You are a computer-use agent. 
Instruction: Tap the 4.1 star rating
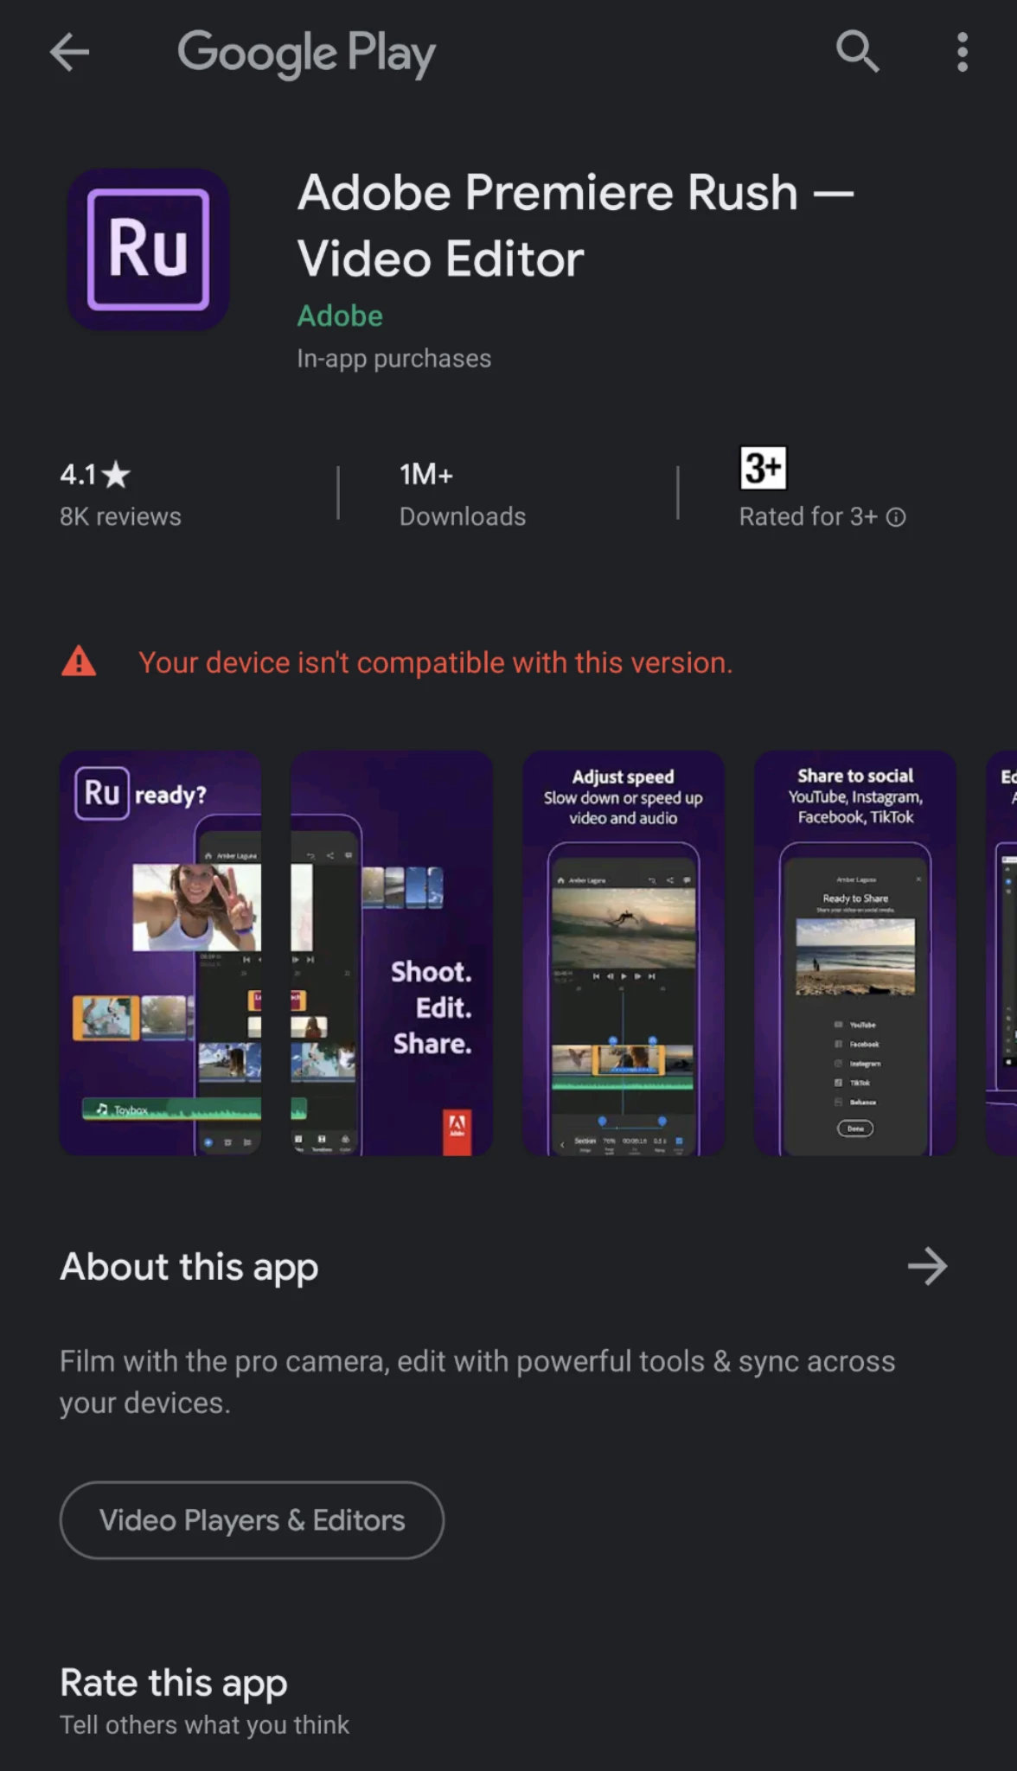(95, 474)
